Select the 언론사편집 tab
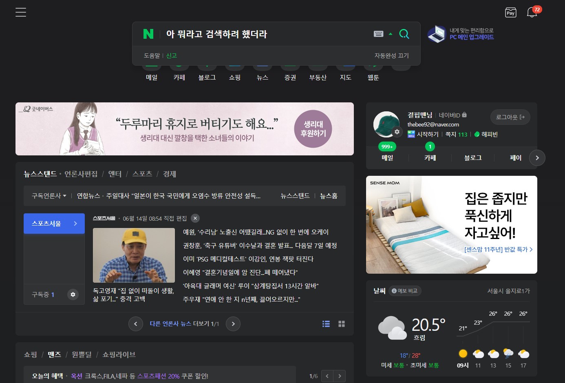The width and height of the screenshot is (565, 383). click(81, 174)
